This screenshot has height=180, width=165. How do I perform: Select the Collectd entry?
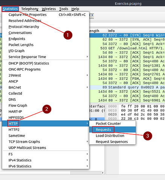46,93
